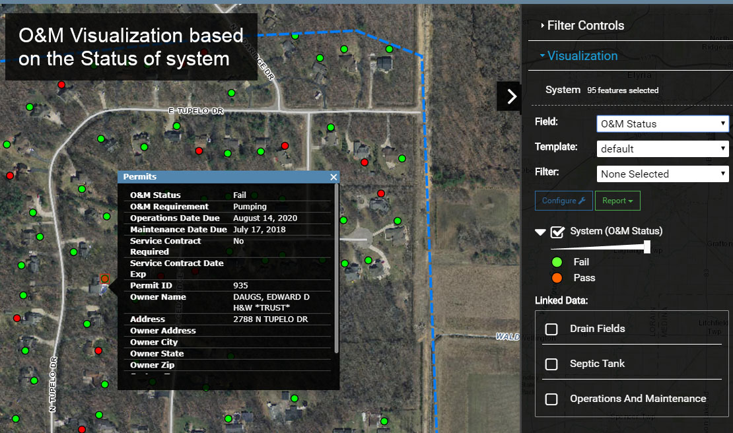Enable the Septic Tank checkbox

(551, 364)
